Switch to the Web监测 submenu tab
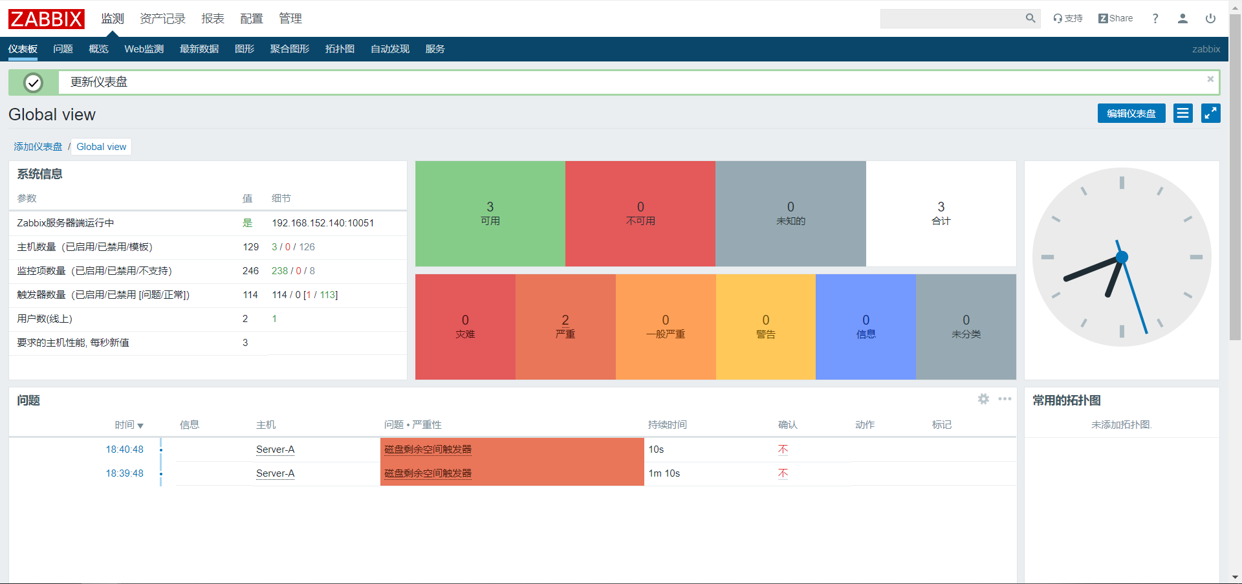 144,49
